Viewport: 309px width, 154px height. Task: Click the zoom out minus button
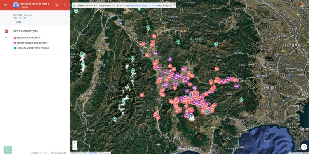point(75,148)
